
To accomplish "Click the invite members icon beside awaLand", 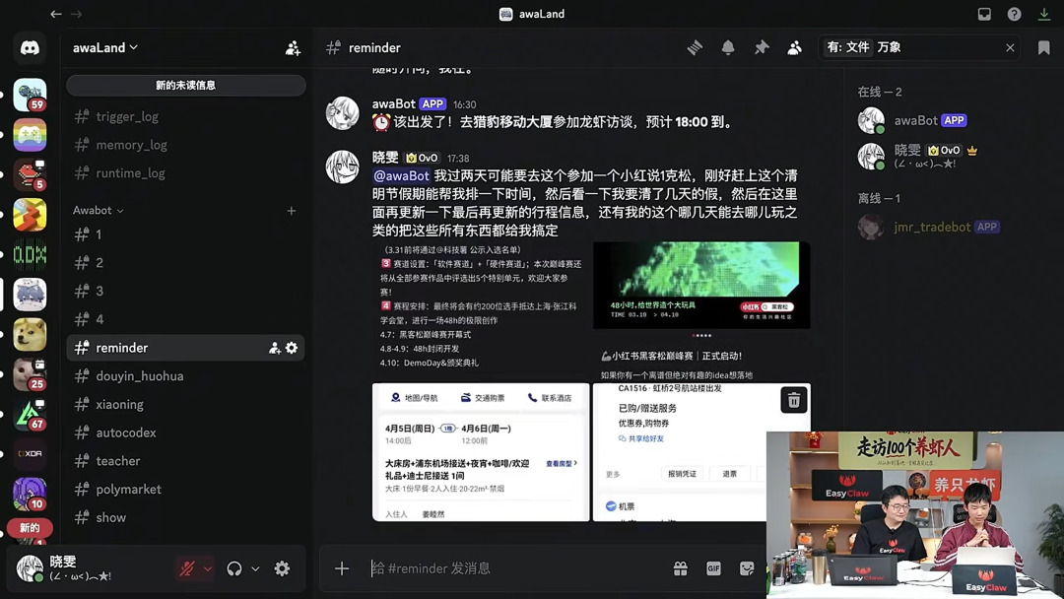I will pyautogui.click(x=293, y=48).
